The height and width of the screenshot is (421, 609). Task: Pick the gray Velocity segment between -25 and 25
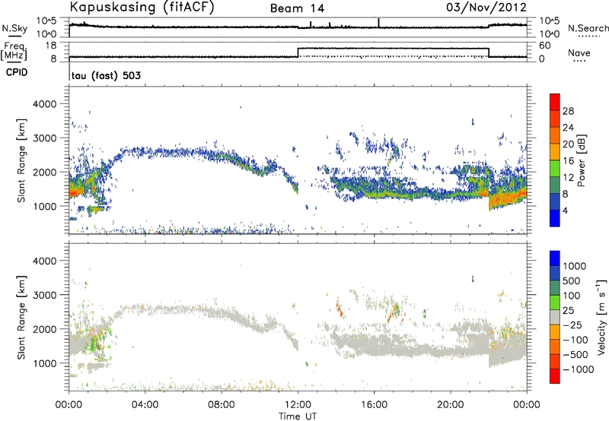pos(555,317)
